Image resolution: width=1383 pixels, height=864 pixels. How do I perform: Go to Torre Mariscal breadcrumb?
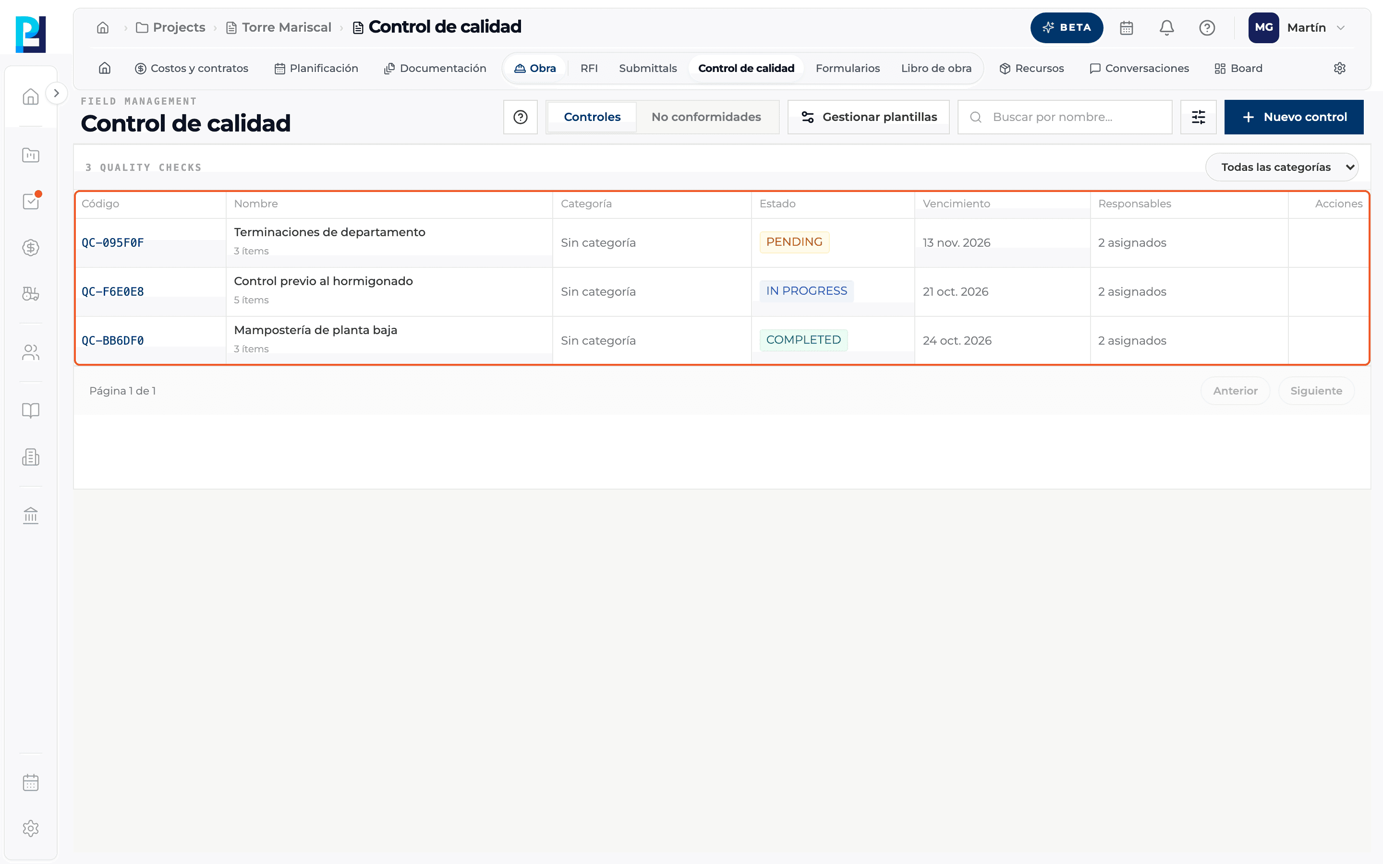(279, 27)
